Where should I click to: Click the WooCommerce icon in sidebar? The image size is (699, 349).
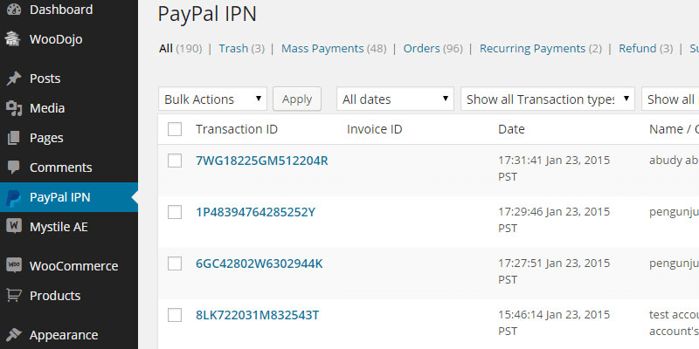(13, 266)
